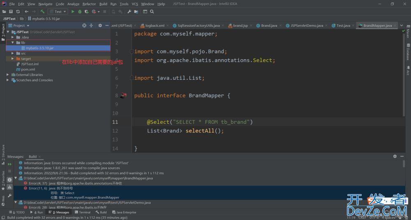Switch to Brand.java tab
Screen dimensions: 411x220
269,25
